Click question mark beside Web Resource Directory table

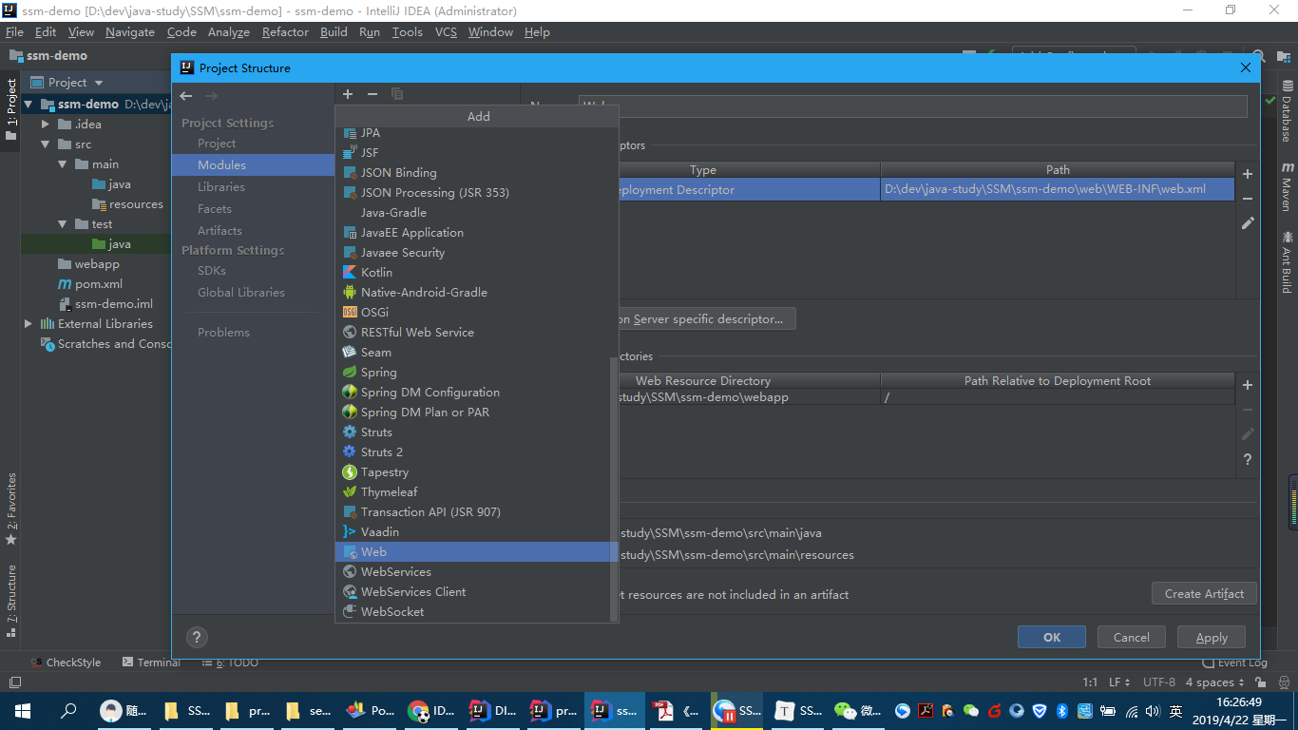[x=1248, y=459]
